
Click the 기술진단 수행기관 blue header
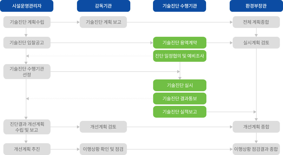[180, 6]
